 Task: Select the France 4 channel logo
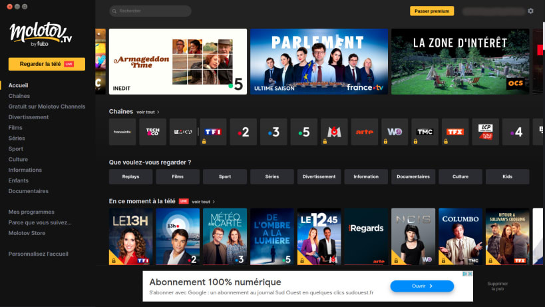click(x=516, y=132)
